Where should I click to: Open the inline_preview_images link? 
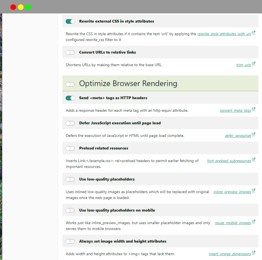pos(232,192)
